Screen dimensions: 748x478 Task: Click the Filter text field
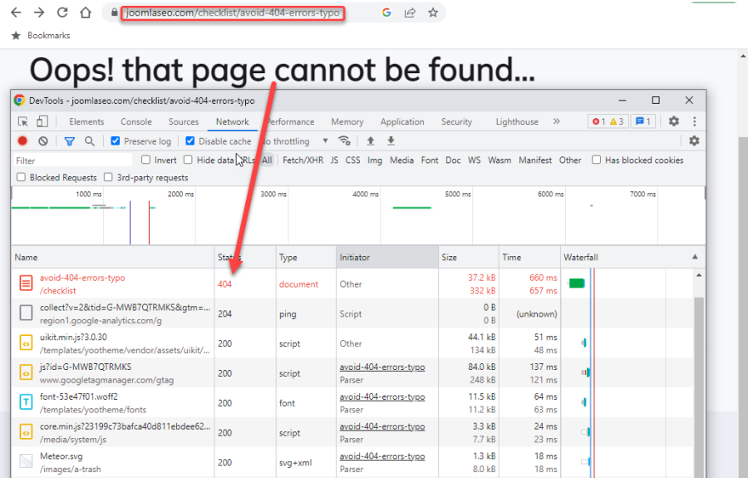[x=73, y=160]
